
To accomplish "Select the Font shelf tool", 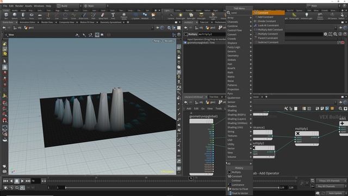I will pyautogui.click(x=113, y=16).
